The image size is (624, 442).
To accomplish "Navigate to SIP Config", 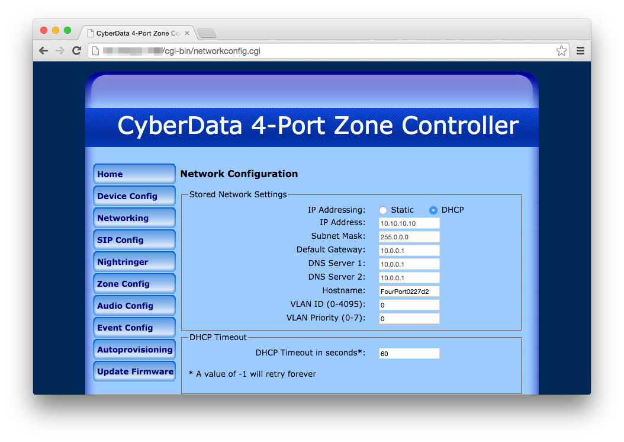I will 134,239.
